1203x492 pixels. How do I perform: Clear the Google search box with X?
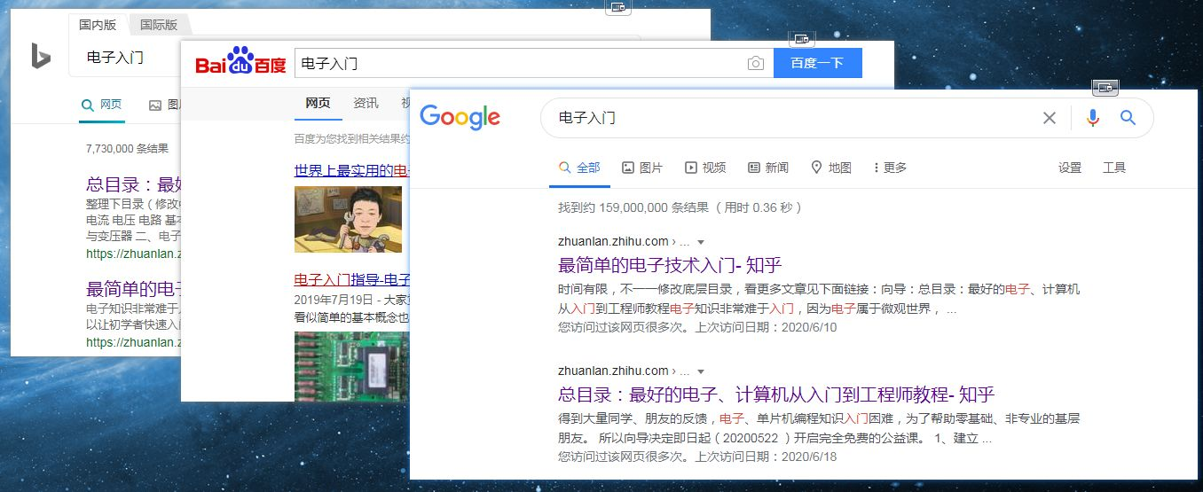point(1049,118)
